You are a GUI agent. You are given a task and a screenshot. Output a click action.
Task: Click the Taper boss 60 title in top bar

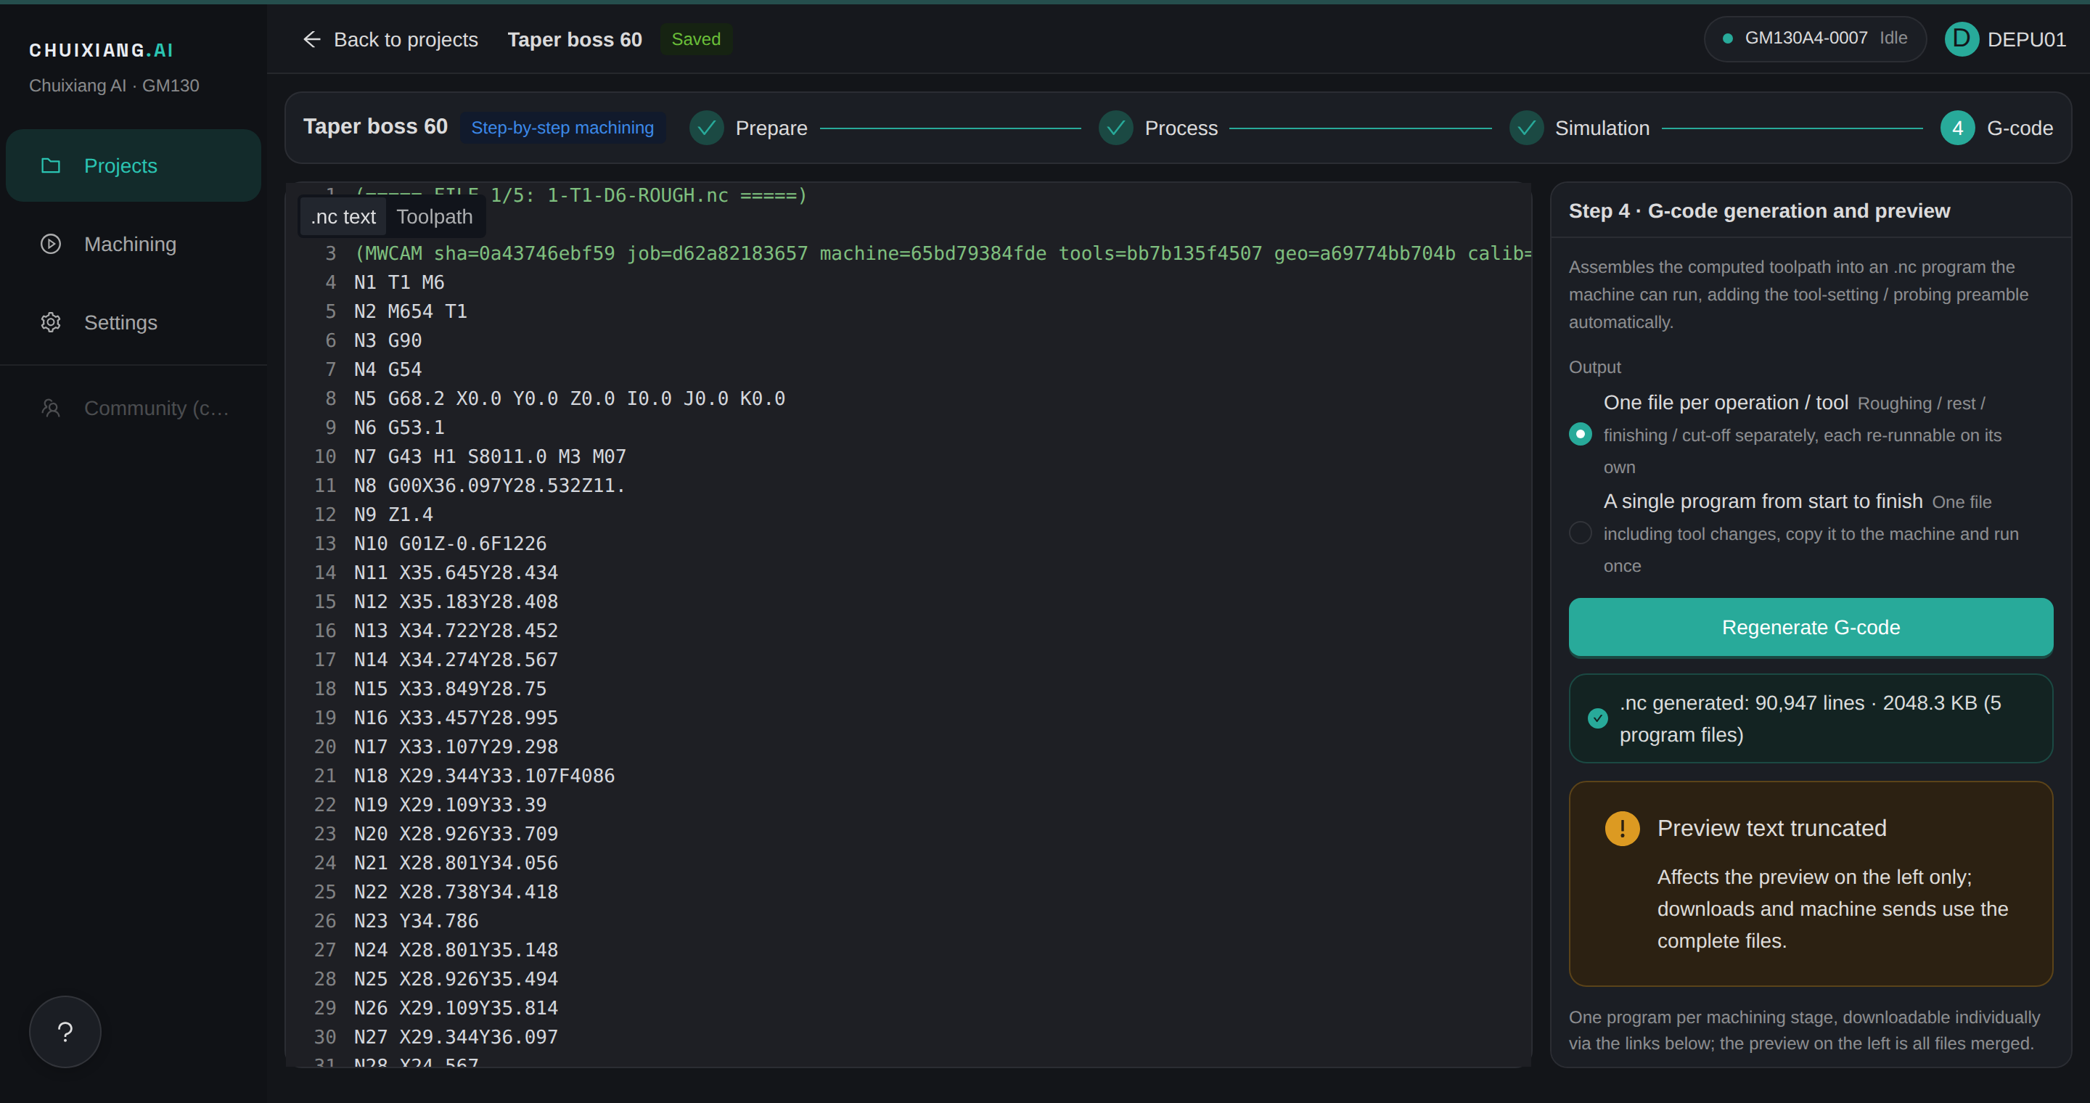click(x=575, y=39)
